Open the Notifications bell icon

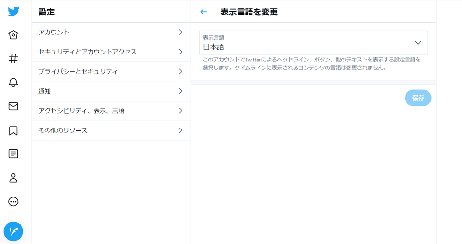tap(13, 82)
